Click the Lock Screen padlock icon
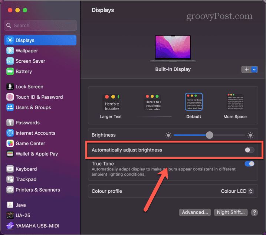The width and height of the screenshot is (266, 235). 10,87
